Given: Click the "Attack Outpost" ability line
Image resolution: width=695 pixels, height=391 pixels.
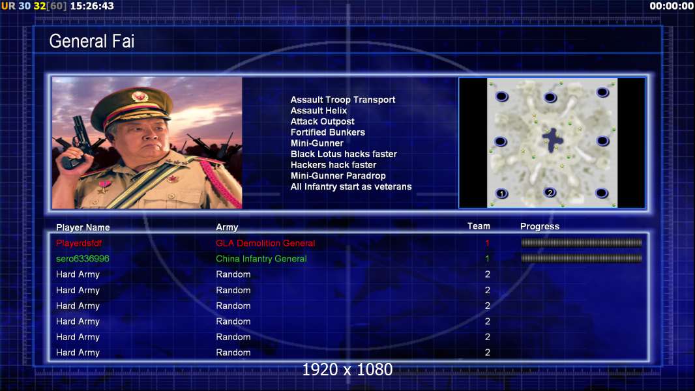Looking at the screenshot, I should pyautogui.click(x=322, y=121).
